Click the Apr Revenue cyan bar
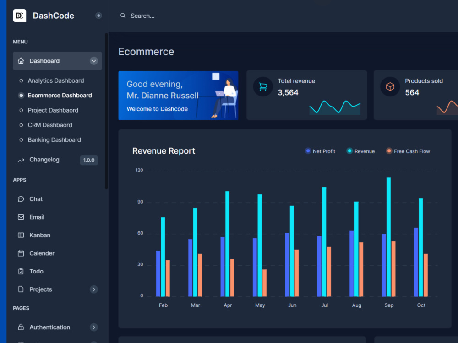This screenshot has height=343, width=458. click(x=227, y=244)
